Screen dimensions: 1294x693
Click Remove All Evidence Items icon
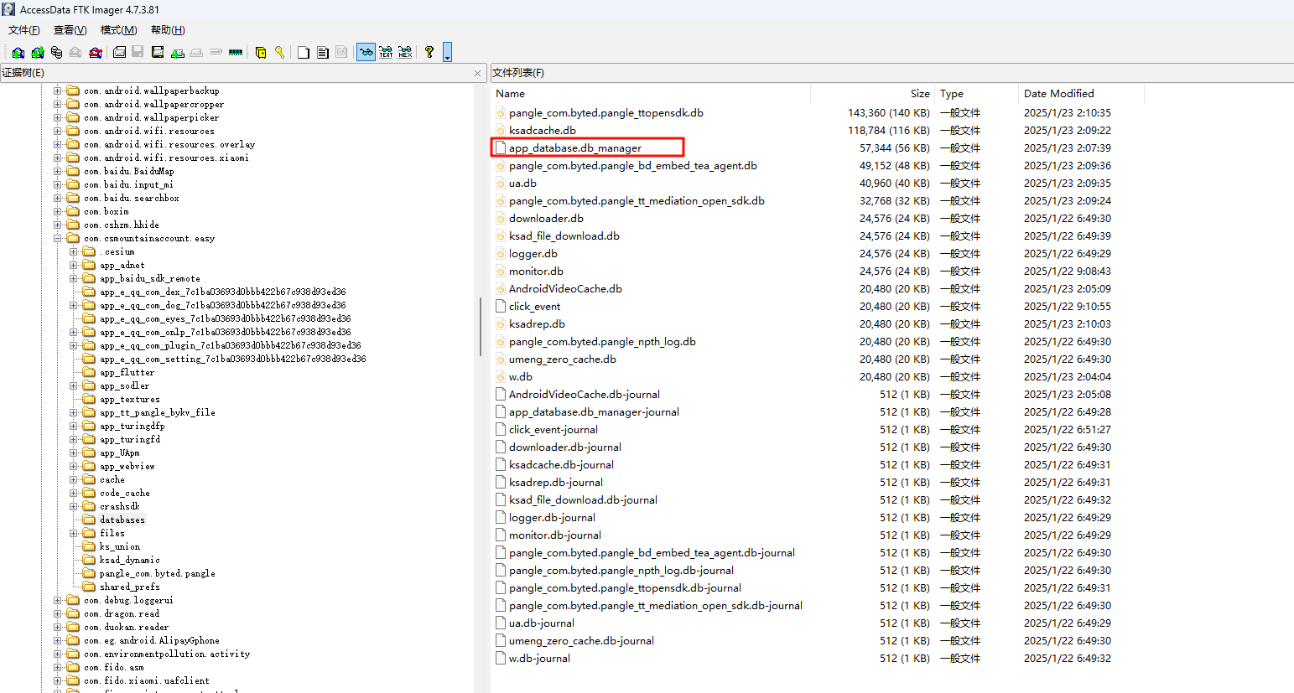96,52
